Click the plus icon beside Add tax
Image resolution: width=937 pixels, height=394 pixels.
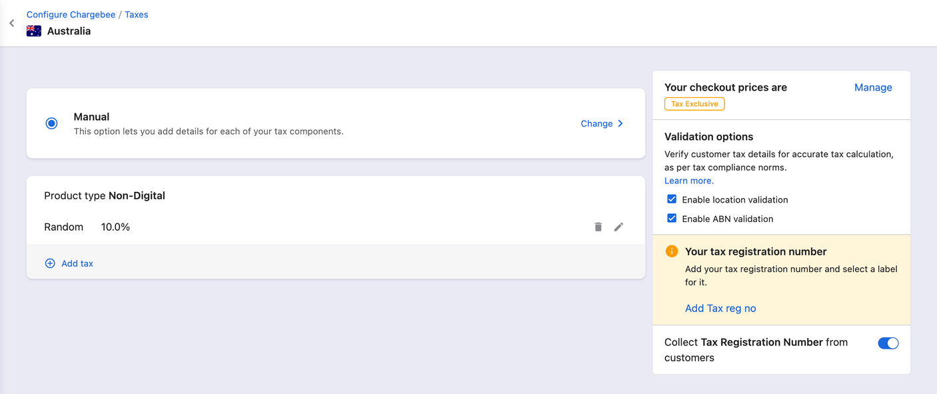[50, 263]
